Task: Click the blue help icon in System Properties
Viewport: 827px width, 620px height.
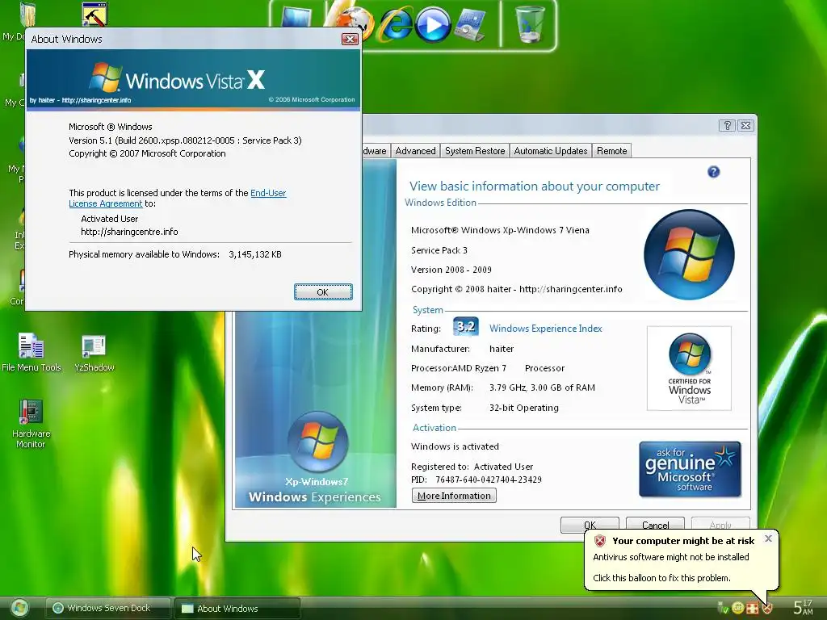Action: [x=714, y=172]
